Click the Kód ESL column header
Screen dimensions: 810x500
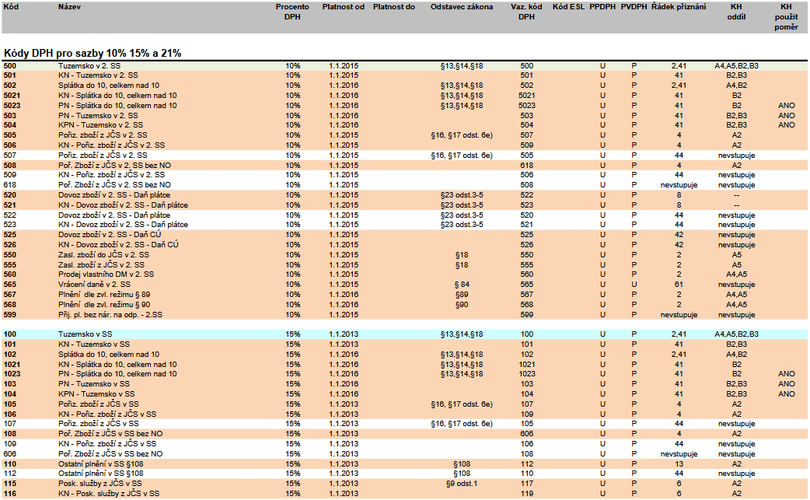click(567, 6)
